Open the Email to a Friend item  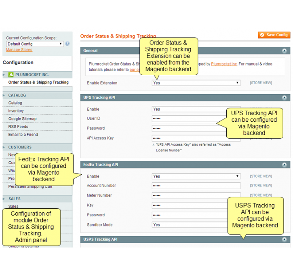pyautogui.click(x=23, y=135)
